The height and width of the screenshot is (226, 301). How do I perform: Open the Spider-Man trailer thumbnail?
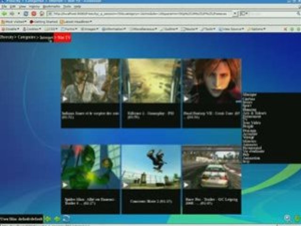tap(90, 167)
